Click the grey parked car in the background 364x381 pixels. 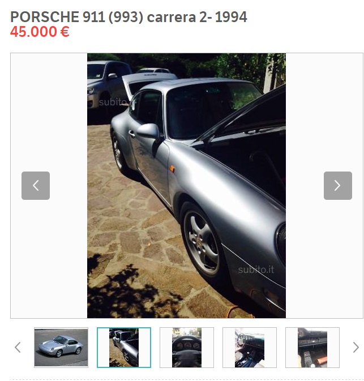point(108,84)
